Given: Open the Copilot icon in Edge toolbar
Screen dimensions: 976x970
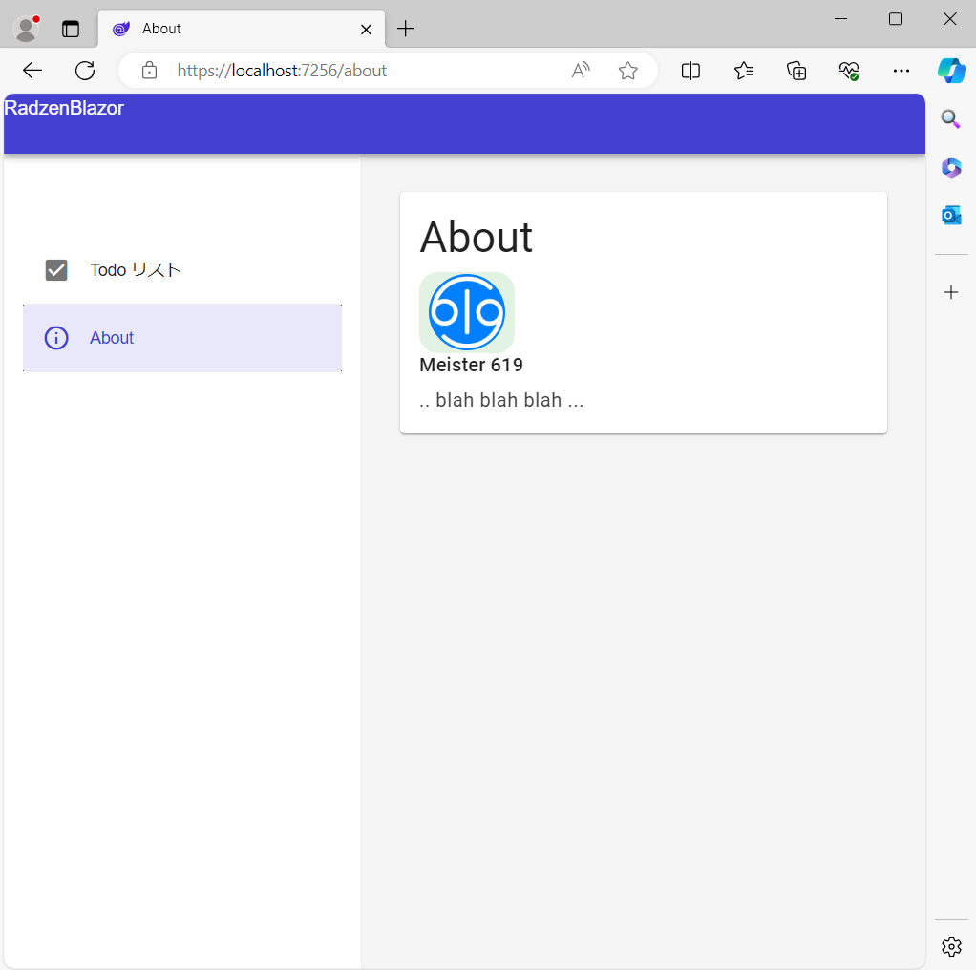Looking at the screenshot, I should pos(951,70).
